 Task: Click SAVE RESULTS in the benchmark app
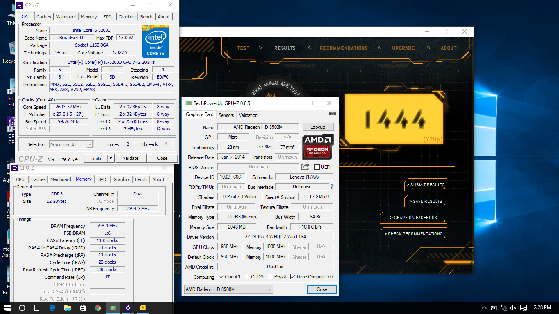click(x=426, y=201)
